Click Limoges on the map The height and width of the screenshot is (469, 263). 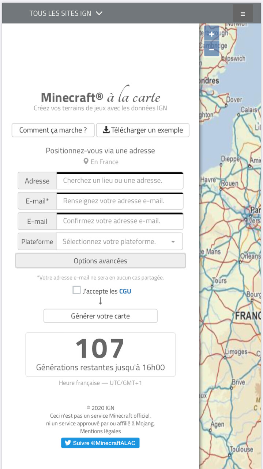[x=236, y=352]
